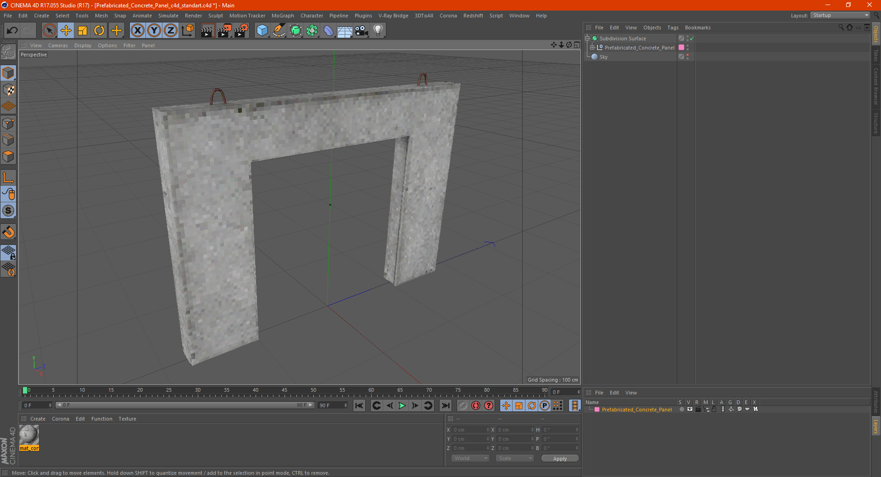This screenshot has height=477, width=881.
Task: Click the coordinate system icon
Action: point(188,31)
